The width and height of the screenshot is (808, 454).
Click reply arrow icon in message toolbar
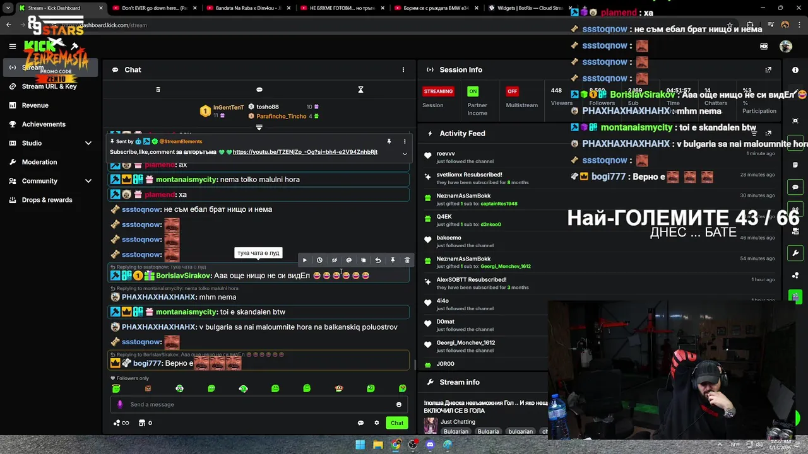tap(377, 260)
